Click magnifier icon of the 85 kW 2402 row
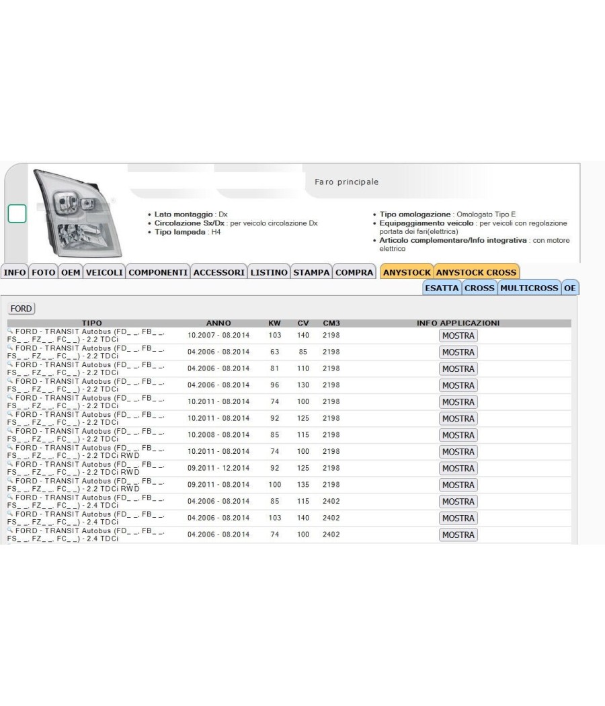The image size is (605, 706). 10,497
